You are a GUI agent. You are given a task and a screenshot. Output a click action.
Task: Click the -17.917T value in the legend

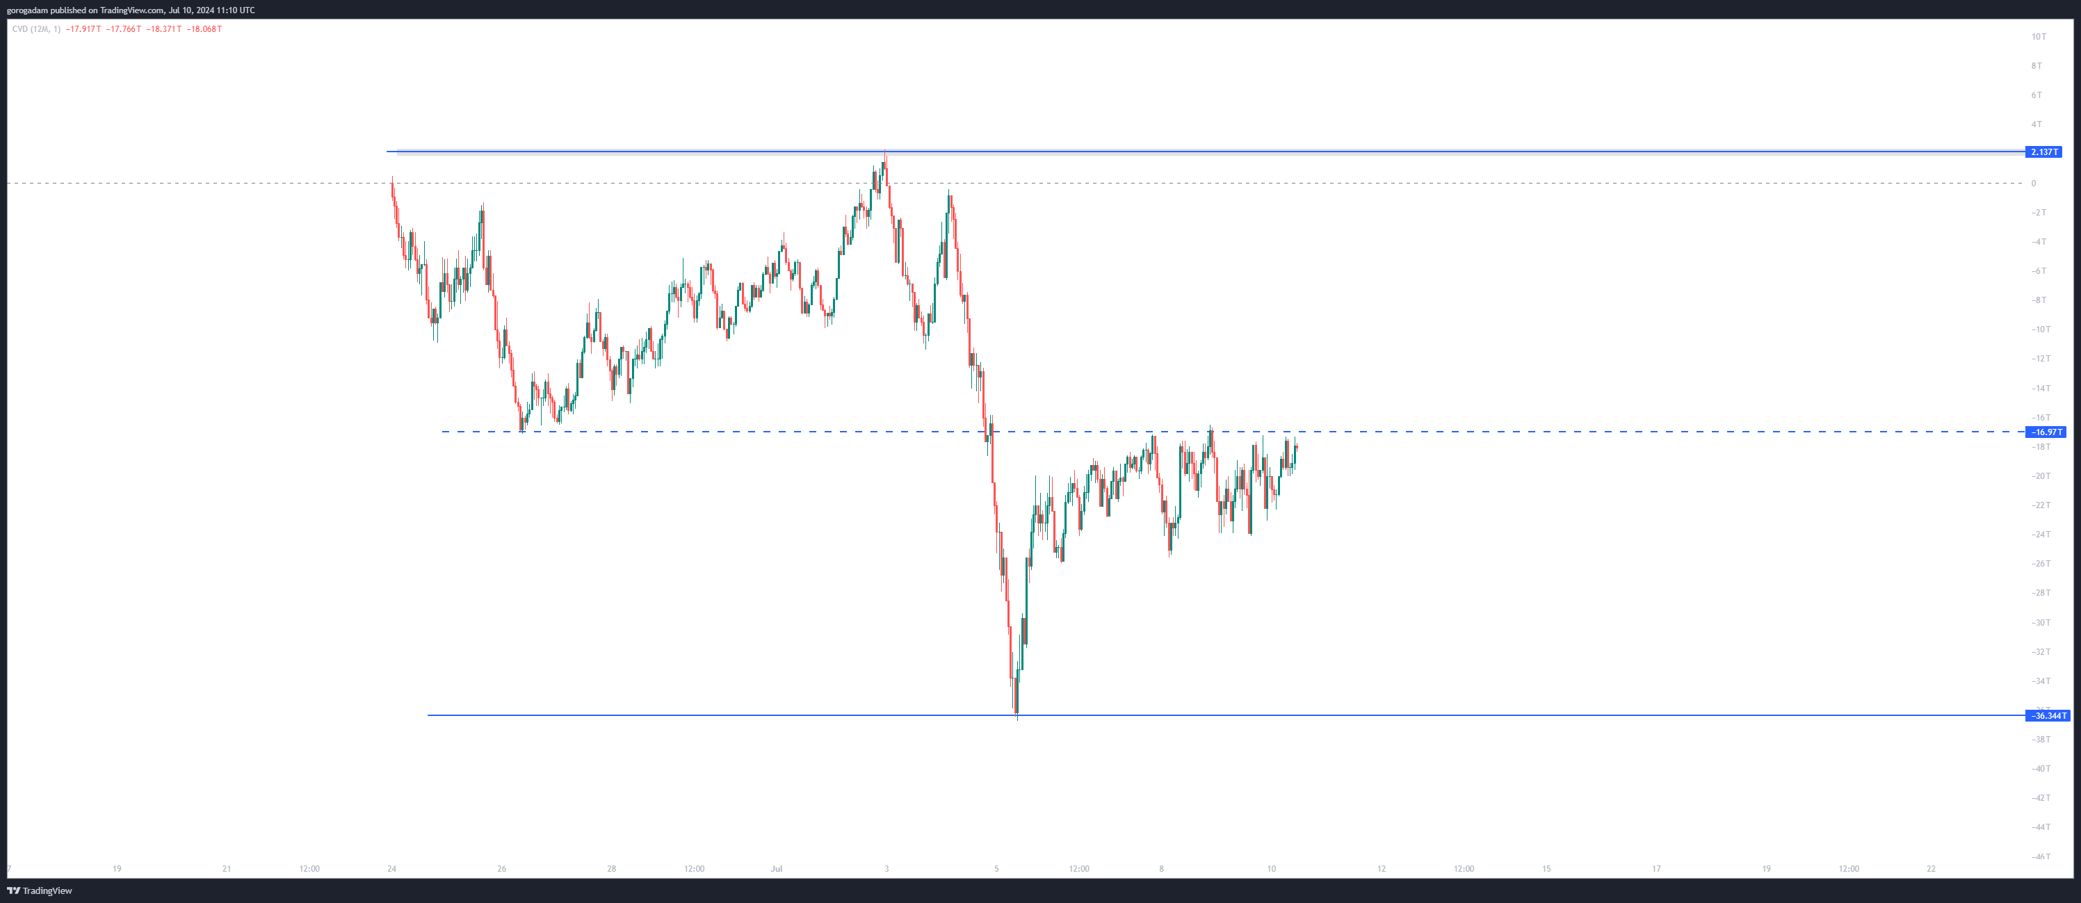click(x=83, y=29)
